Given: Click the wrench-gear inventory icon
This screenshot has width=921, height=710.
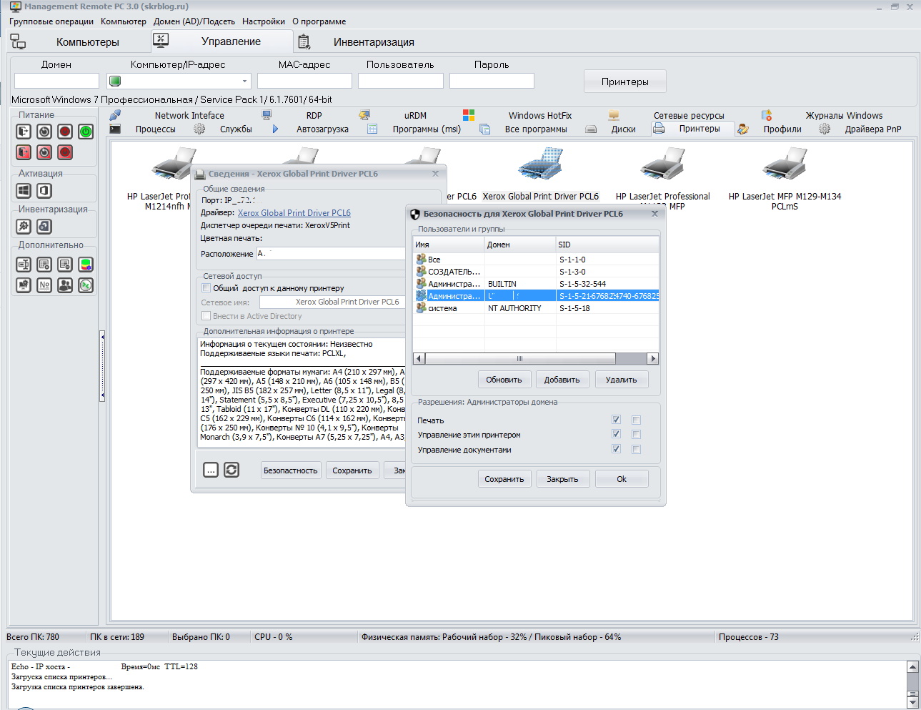Looking at the screenshot, I should tap(24, 227).
